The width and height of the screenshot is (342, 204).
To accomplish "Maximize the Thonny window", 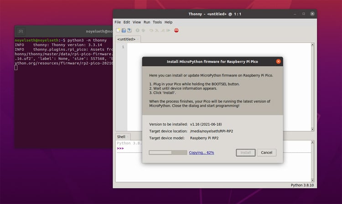I will click(304, 14).
